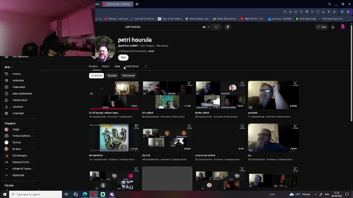The width and height of the screenshot is (353, 198).
Task: Open Mr Bean subscription channel
Action: tap(17, 149)
